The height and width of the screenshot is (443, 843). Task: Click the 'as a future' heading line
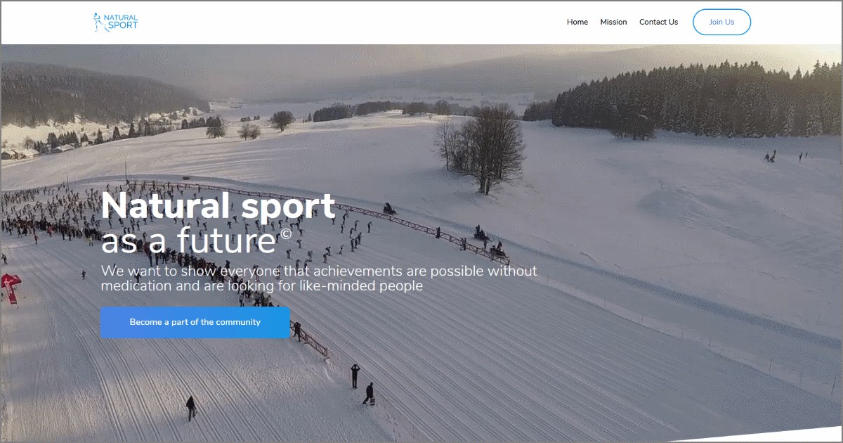tap(188, 242)
